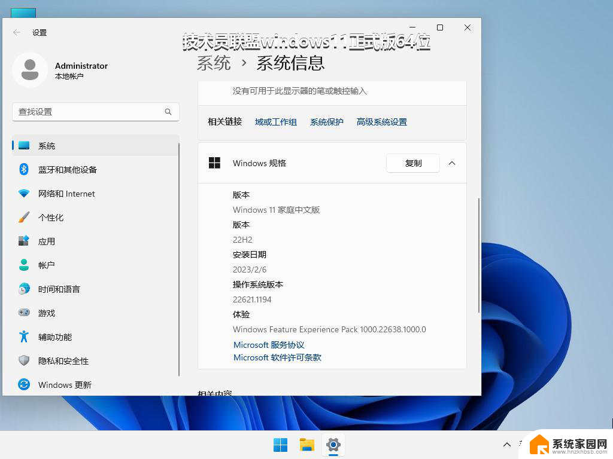Click the Bluetooth icon for 蓝牙和其他设备
This screenshot has width=613, height=459.
pyautogui.click(x=24, y=169)
